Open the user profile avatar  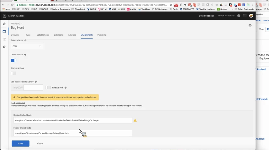click(251, 16)
